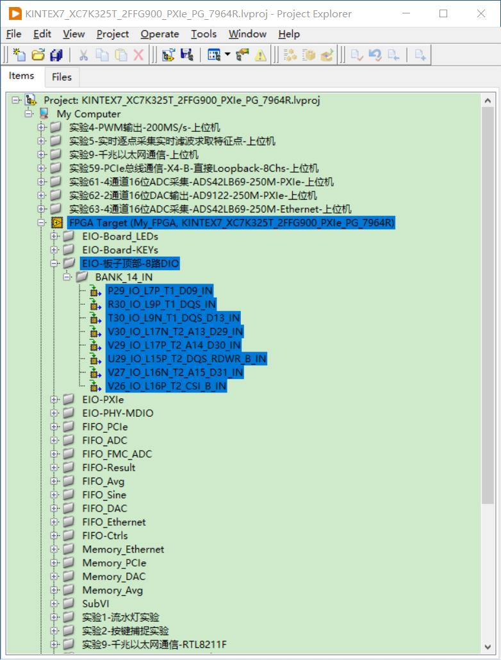
Task: Click the scroll down arrow
Action: 488,647
